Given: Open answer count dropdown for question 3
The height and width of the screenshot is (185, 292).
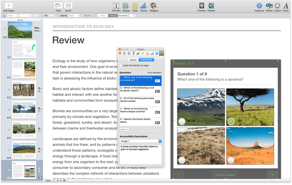Looking at the screenshot, I should [x=158, y=102].
